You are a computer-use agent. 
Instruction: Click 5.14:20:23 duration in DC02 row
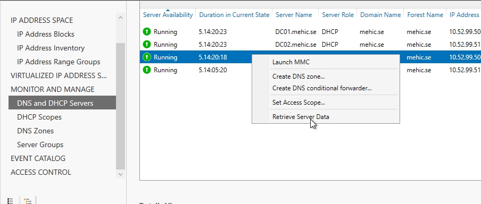[213, 45]
